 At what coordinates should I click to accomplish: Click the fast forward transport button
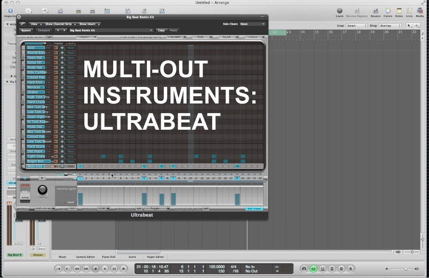pos(86,269)
